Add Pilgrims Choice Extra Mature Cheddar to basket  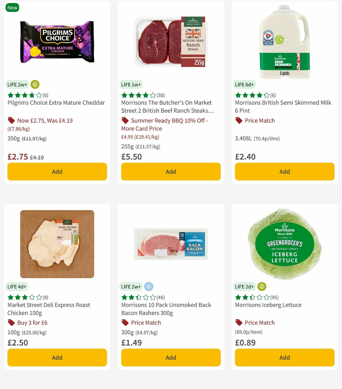(57, 171)
